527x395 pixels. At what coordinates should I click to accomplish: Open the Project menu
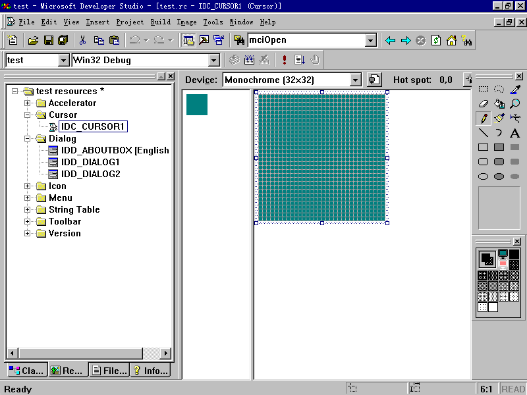[130, 22]
